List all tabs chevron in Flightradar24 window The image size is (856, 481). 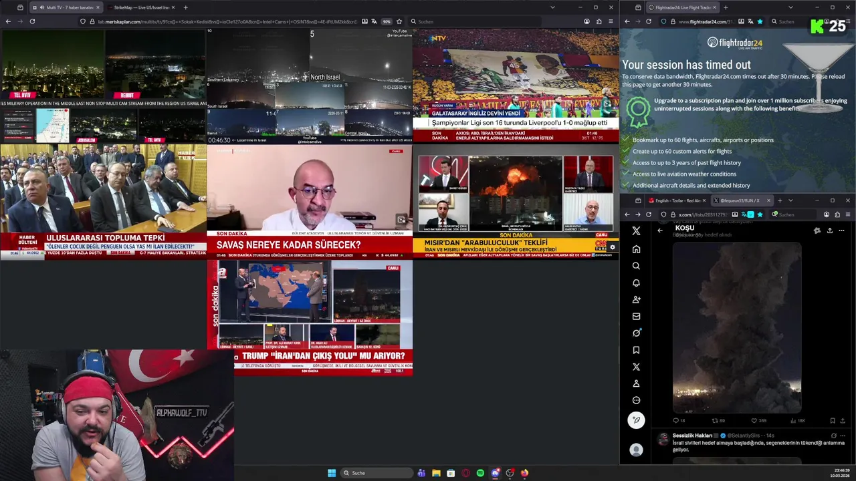(790, 7)
